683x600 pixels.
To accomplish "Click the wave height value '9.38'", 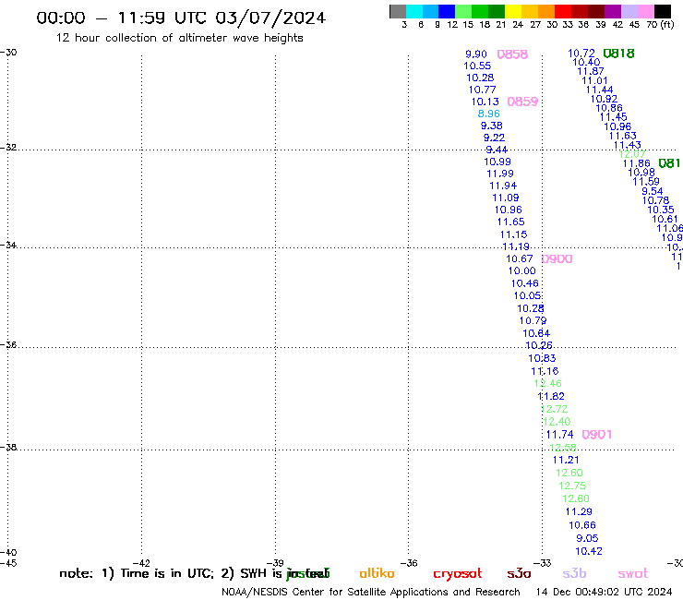I will [x=491, y=126].
